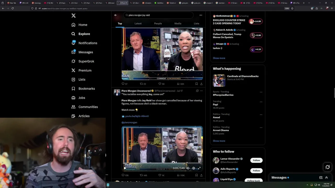Click the Jobs briefcase icon
The image size is (335, 188).
point(73,98)
